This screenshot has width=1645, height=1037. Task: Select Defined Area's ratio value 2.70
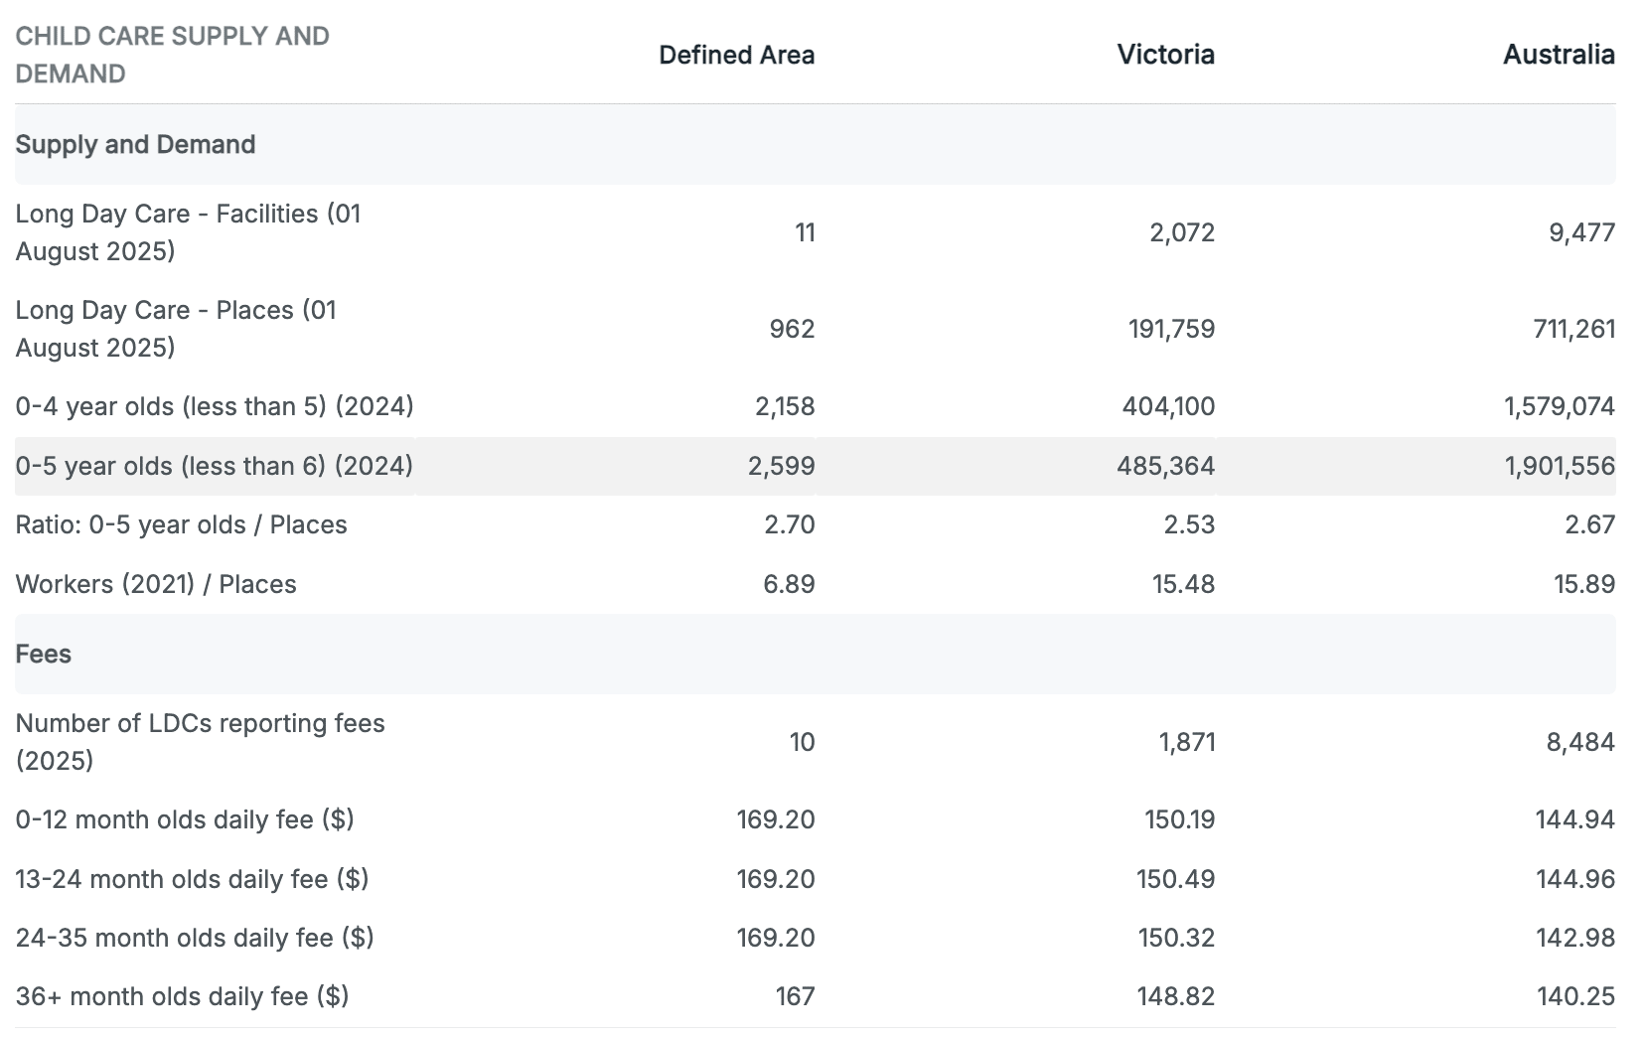click(x=789, y=524)
